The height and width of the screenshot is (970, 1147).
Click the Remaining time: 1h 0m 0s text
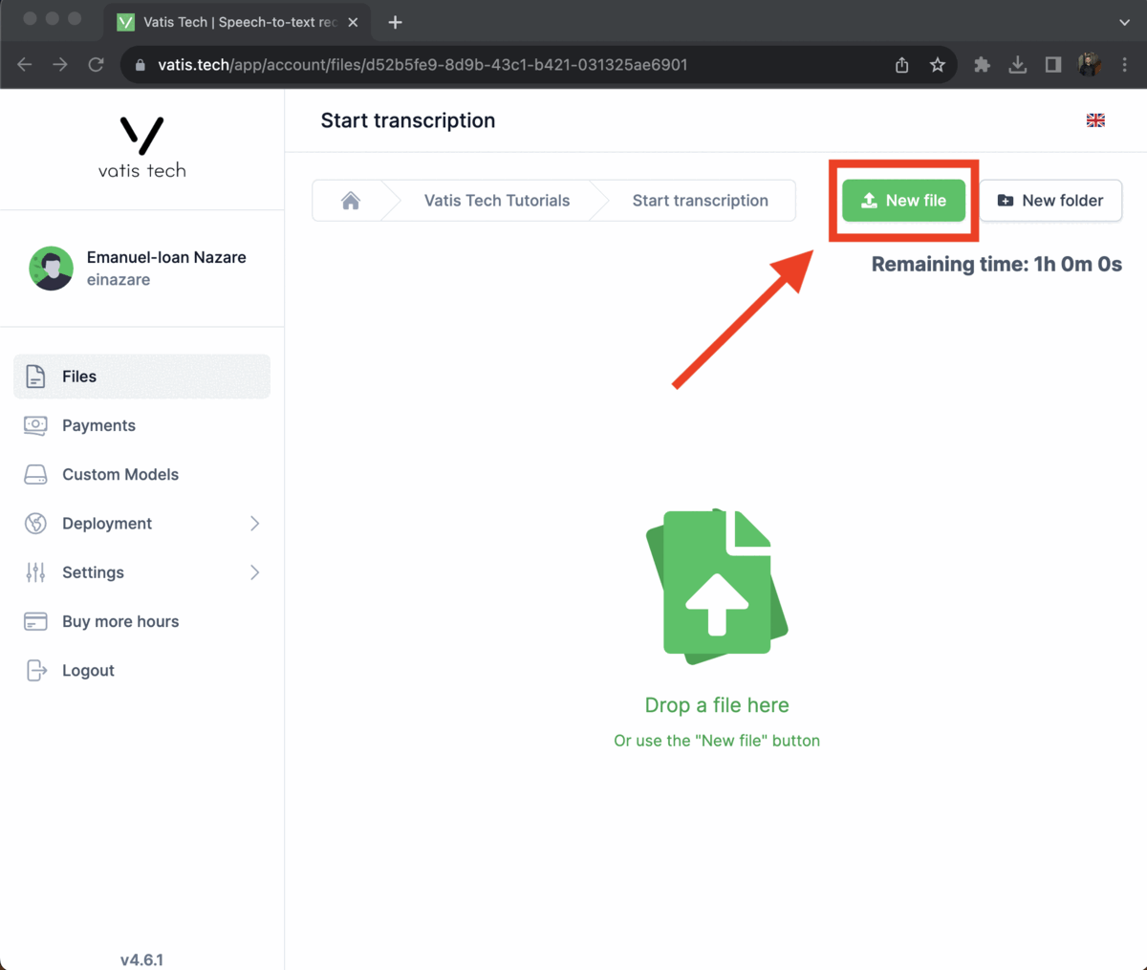click(997, 265)
